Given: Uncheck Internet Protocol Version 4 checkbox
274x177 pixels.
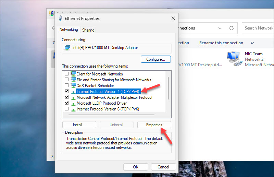Looking at the screenshot, I should pos(66,91).
